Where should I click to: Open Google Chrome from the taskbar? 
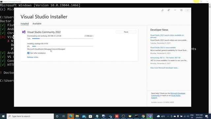tap(143, 116)
